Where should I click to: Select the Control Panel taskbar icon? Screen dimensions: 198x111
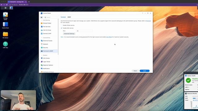coord(11,8)
